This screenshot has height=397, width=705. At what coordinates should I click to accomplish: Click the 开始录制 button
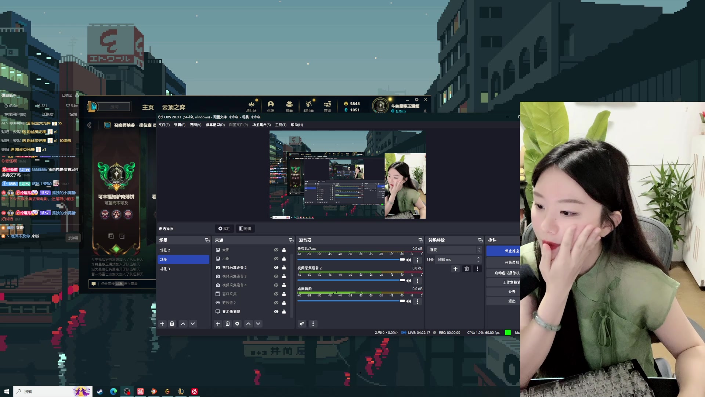[503, 262]
